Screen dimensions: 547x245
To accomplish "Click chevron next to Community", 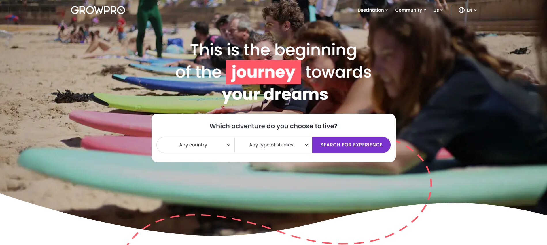I will click(x=425, y=10).
